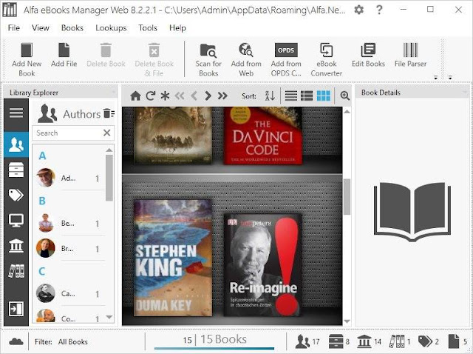Go to the next page arrow
Viewport: 473px width, 354px height.
pos(208,96)
